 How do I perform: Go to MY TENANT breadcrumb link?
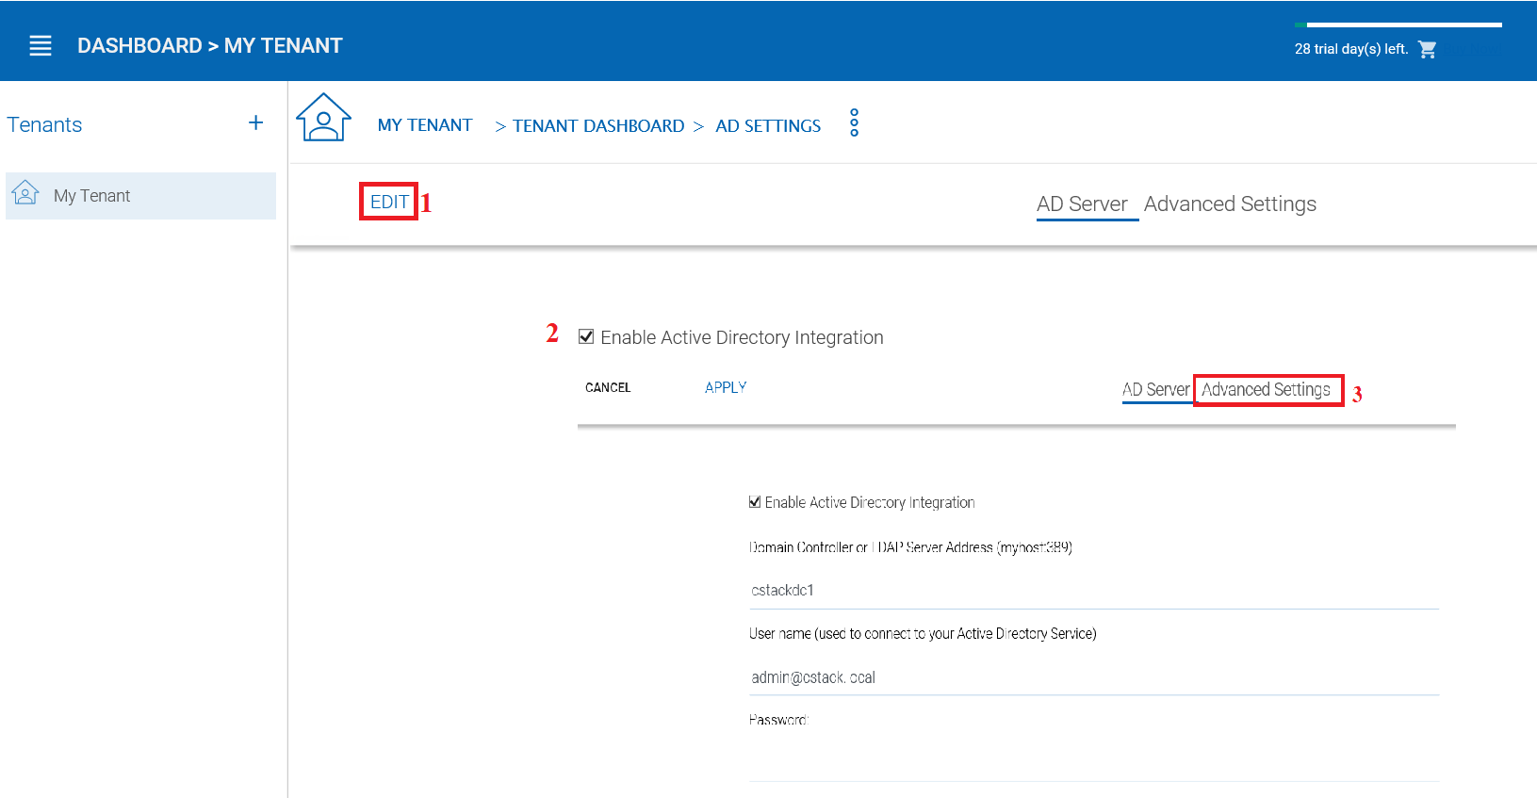click(x=425, y=125)
